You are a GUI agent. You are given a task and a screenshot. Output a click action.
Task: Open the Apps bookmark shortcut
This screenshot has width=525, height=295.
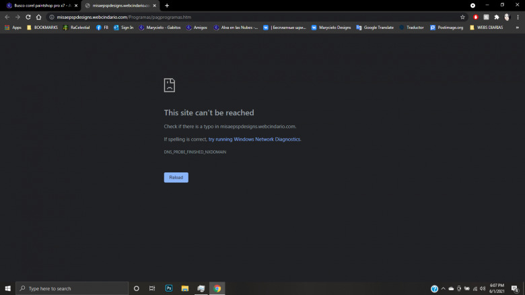(x=13, y=28)
